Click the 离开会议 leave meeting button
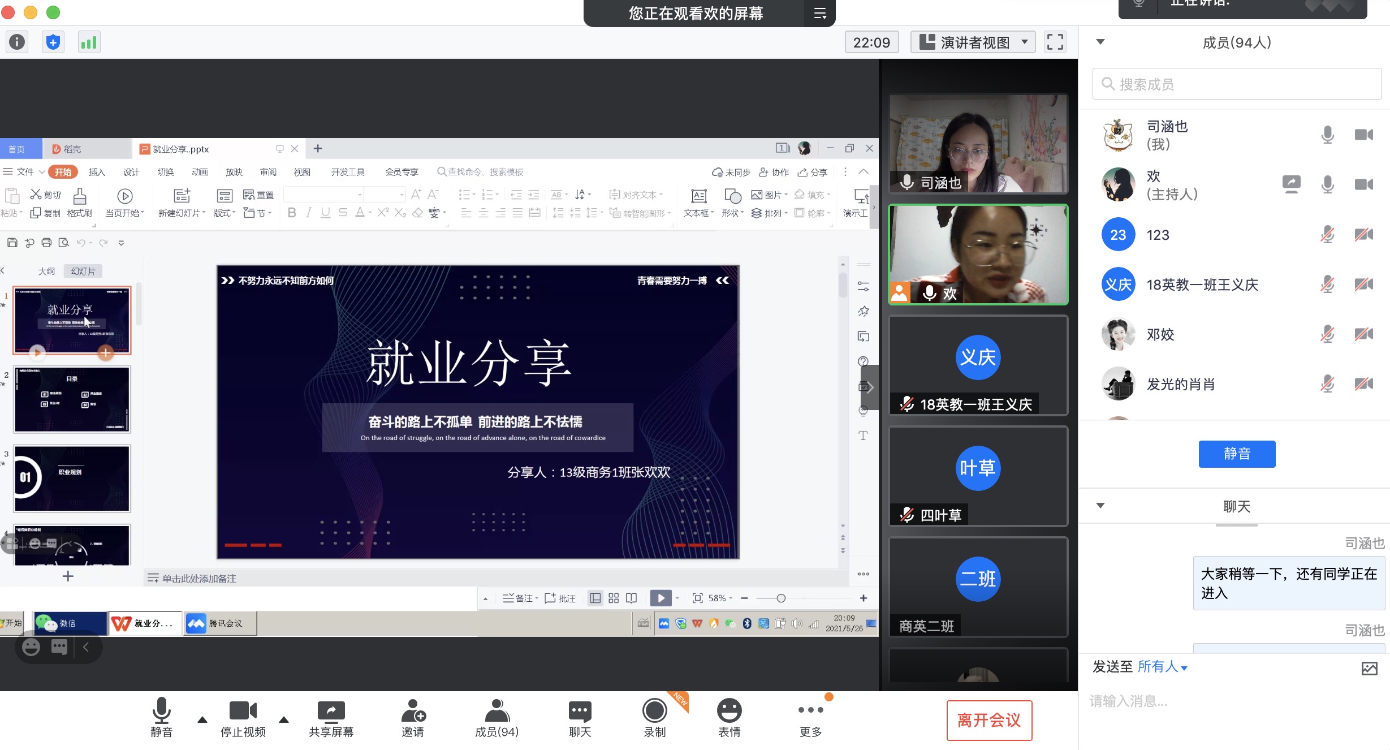 (989, 720)
